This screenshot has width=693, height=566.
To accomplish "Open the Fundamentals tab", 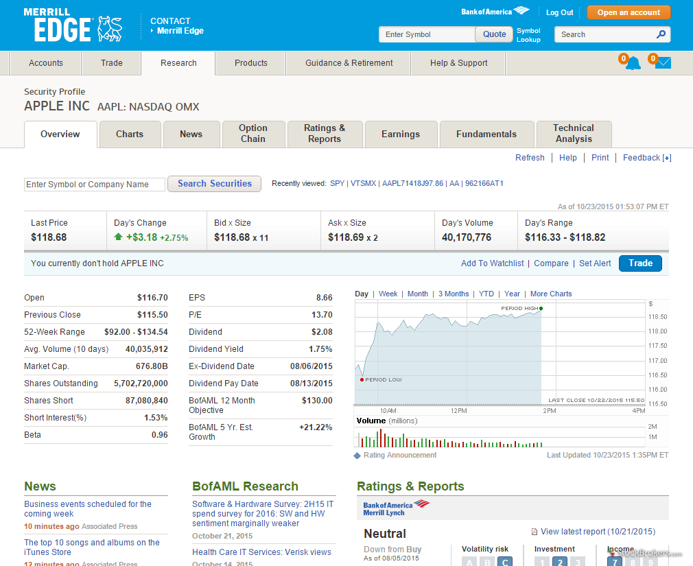I will (x=486, y=134).
